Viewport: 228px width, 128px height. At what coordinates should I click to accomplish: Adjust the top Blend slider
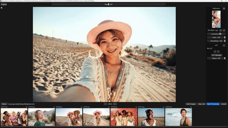point(109,4)
